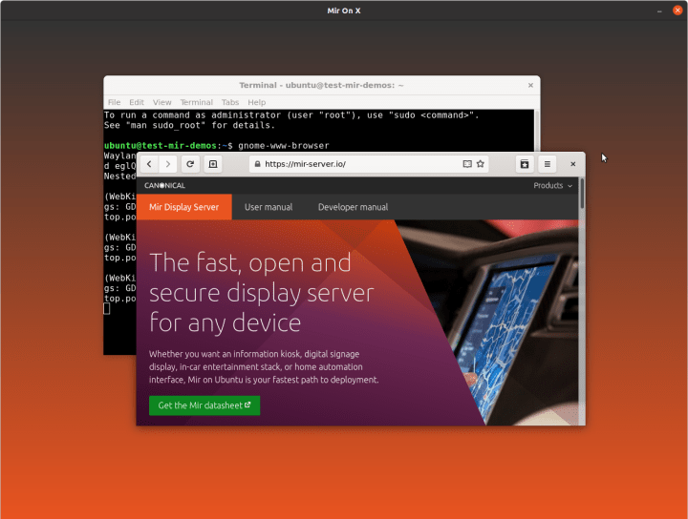Click the Terminal window title bar text
688x519 pixels.
click(321, 86)
